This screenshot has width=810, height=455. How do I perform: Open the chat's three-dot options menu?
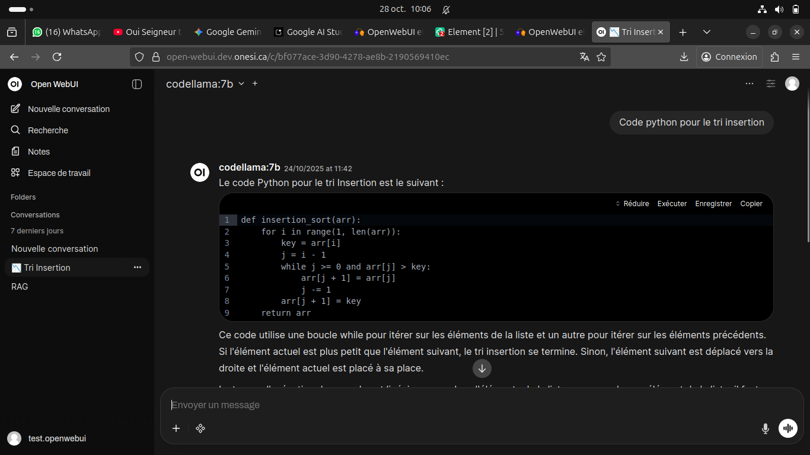[750, 84]
